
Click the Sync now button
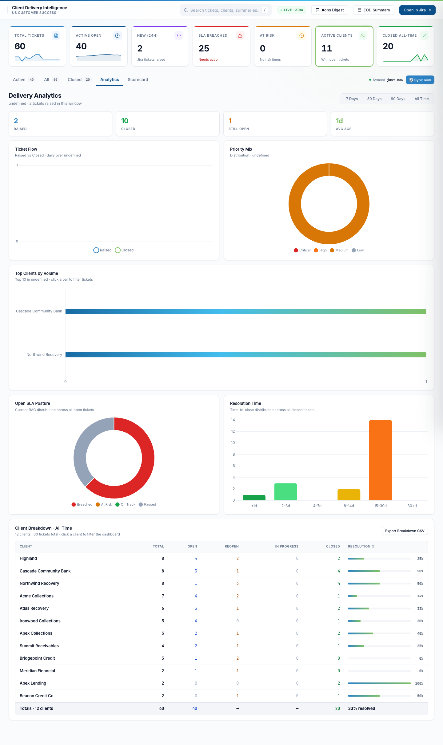pos(420,80)
